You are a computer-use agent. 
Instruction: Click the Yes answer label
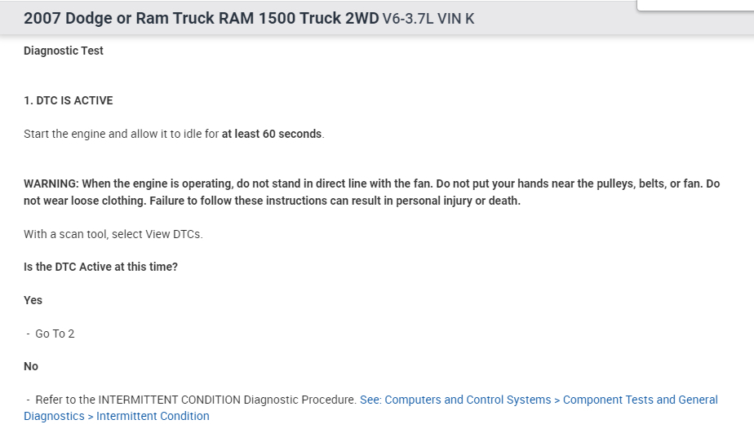[33, 300]
